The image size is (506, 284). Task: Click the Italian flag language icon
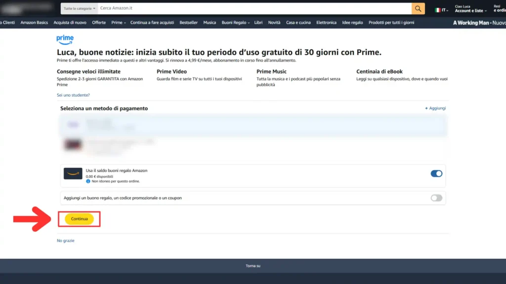438,10
